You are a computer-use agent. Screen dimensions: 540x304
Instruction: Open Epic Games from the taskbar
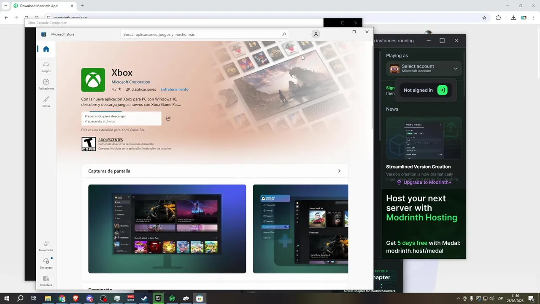click(x=158, y=299)
